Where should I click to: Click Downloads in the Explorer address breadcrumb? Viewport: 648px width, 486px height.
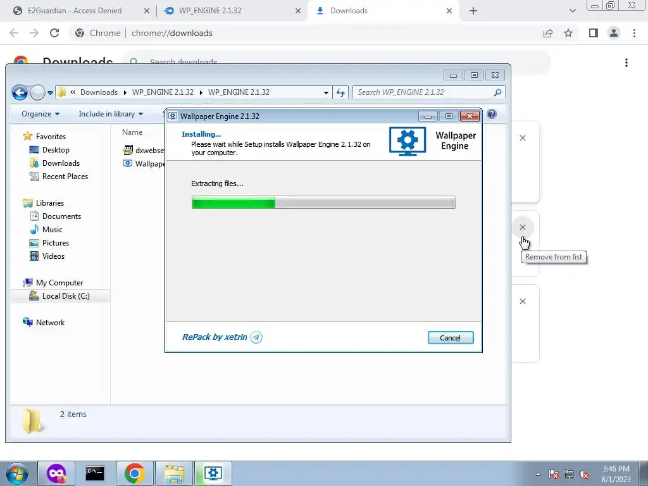click(x=99, y=92)
